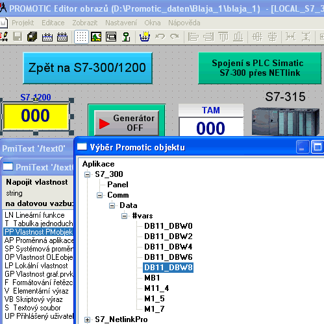Click the Align right edges icon
324x324 pixels.
[208, 37]
